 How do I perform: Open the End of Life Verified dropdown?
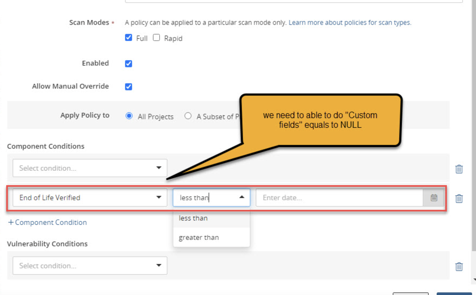[x=90, y=197]
